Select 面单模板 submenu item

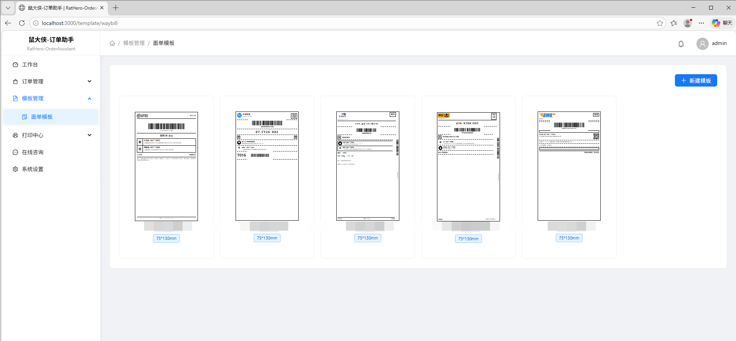42,117
